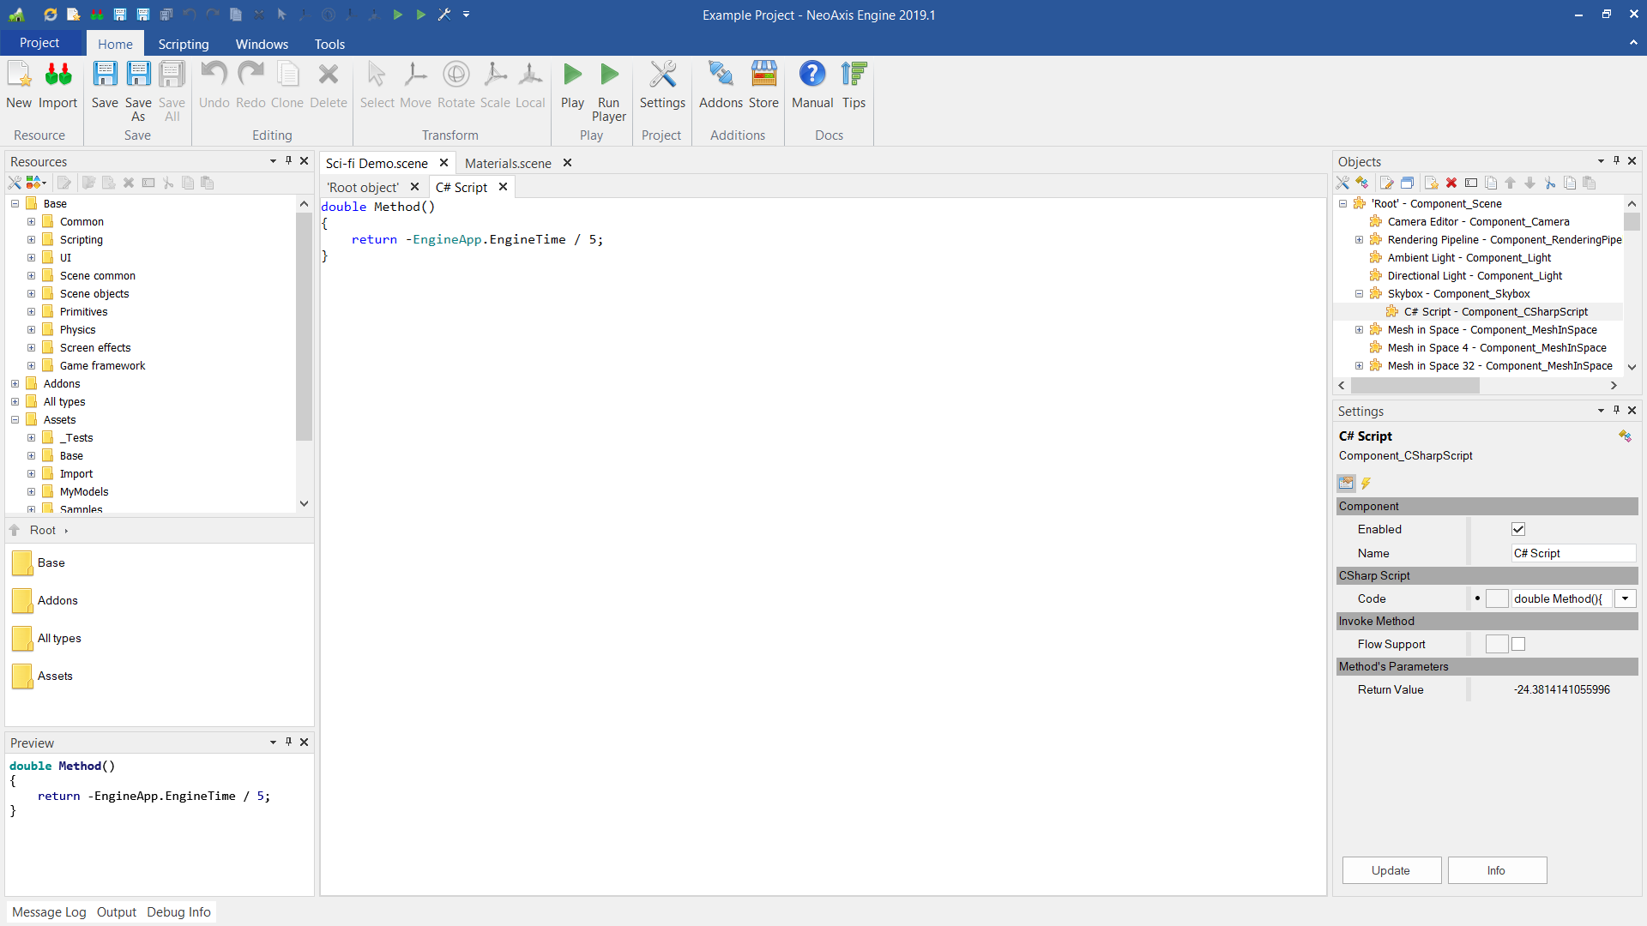Expand the Physics folder in Resources
This screenshot has width=1647, height=926.
tap(31, 329)
